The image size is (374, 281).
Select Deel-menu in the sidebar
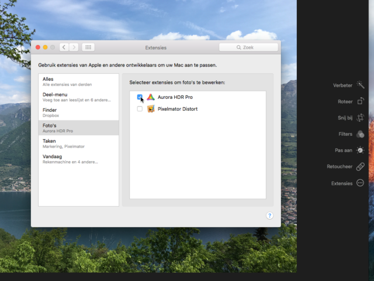tap(78, 97)
